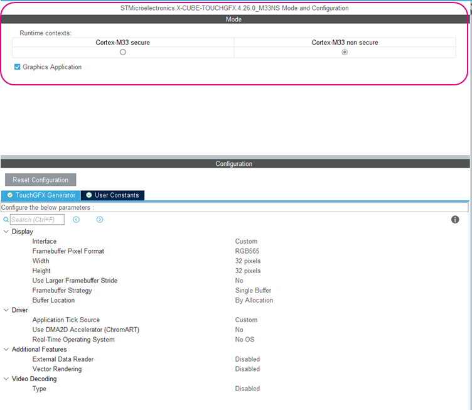
Task: Switch to the User Constants tab
Action: [112, 195]
